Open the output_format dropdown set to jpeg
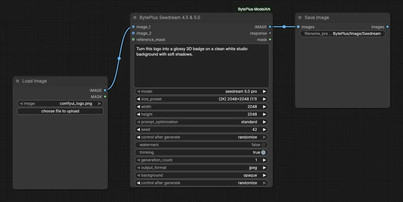The height and width of the screenshot is (202, 403). [201, 168]
